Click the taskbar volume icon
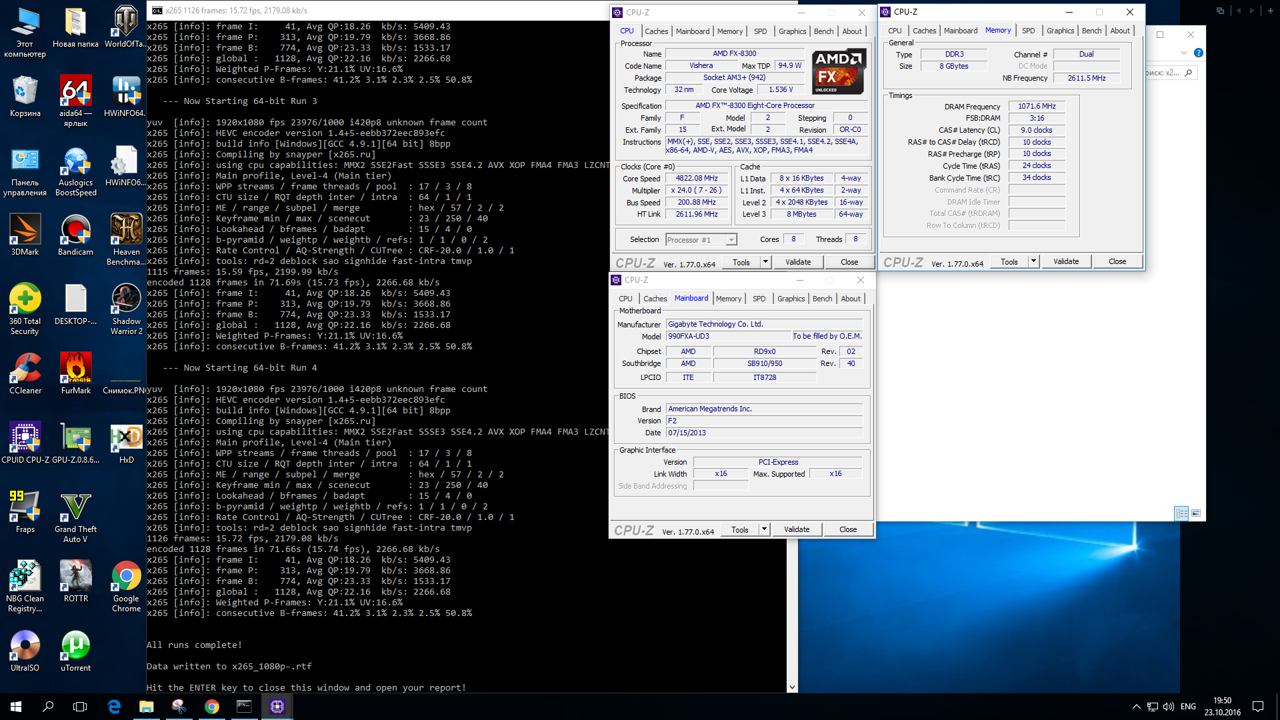 pos(1168,707)
